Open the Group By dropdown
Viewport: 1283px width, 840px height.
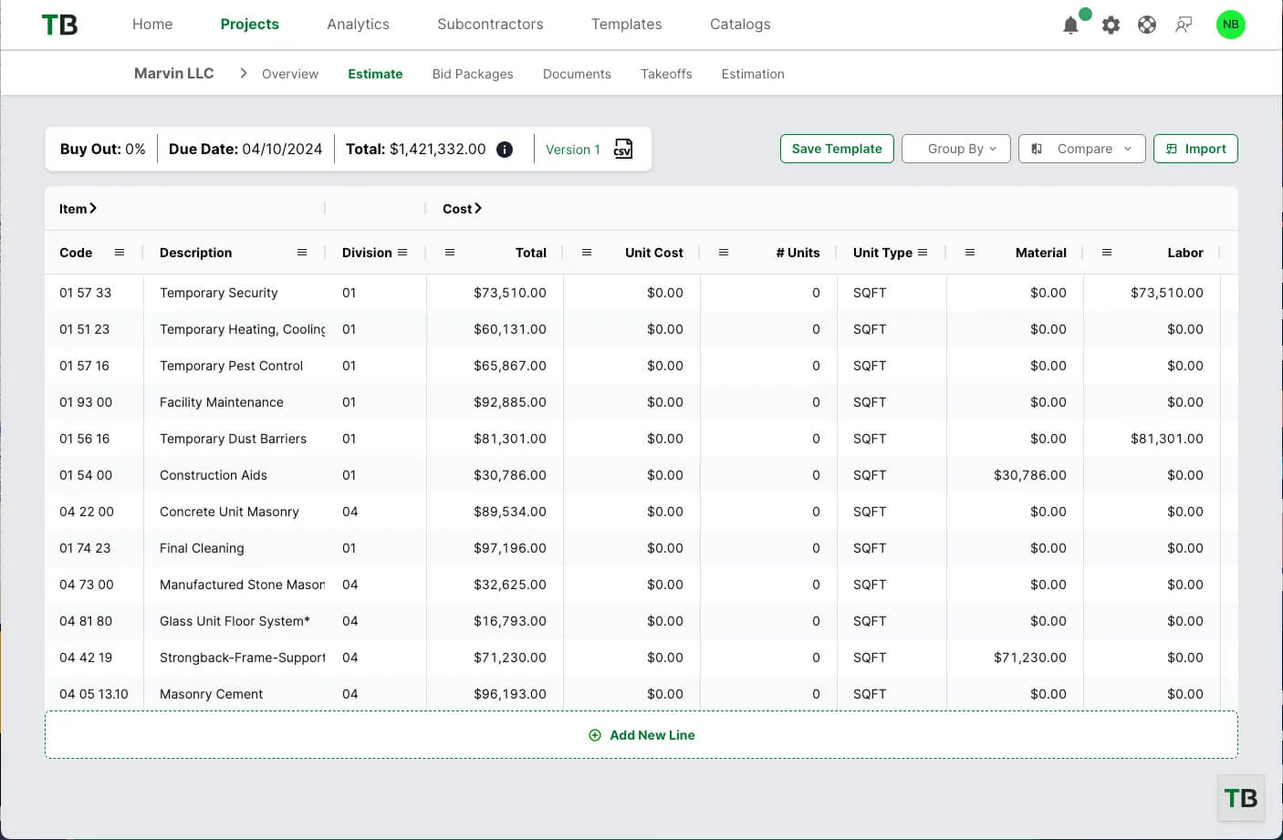pos(955,148)
